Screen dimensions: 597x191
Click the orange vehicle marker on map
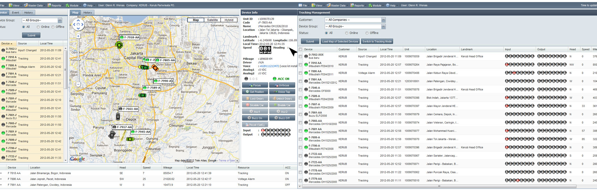[155, 68]
